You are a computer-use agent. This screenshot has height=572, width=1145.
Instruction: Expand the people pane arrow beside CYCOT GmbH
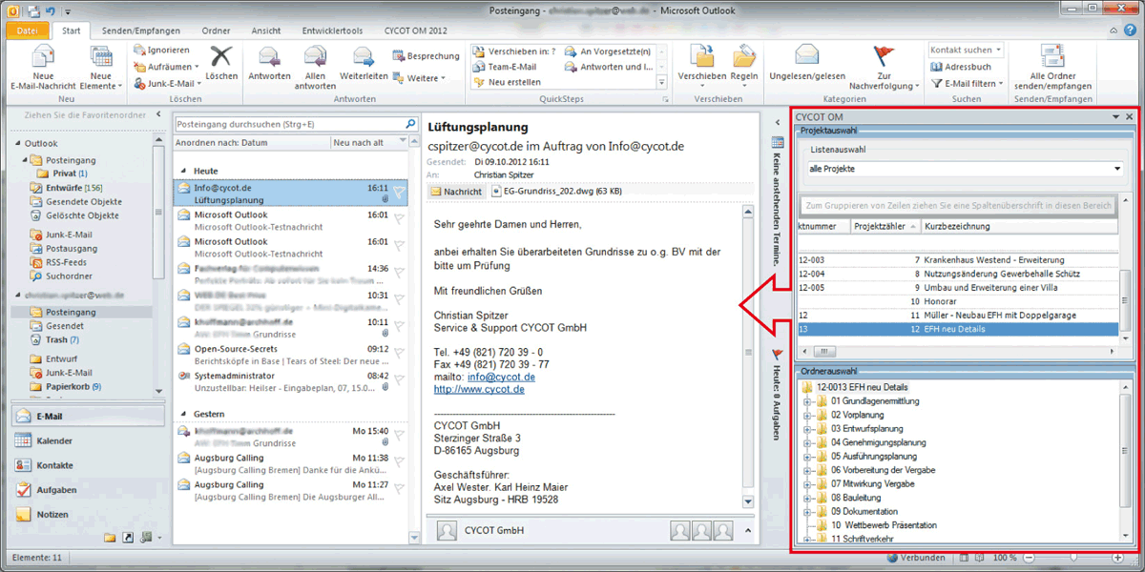[747, 531]
